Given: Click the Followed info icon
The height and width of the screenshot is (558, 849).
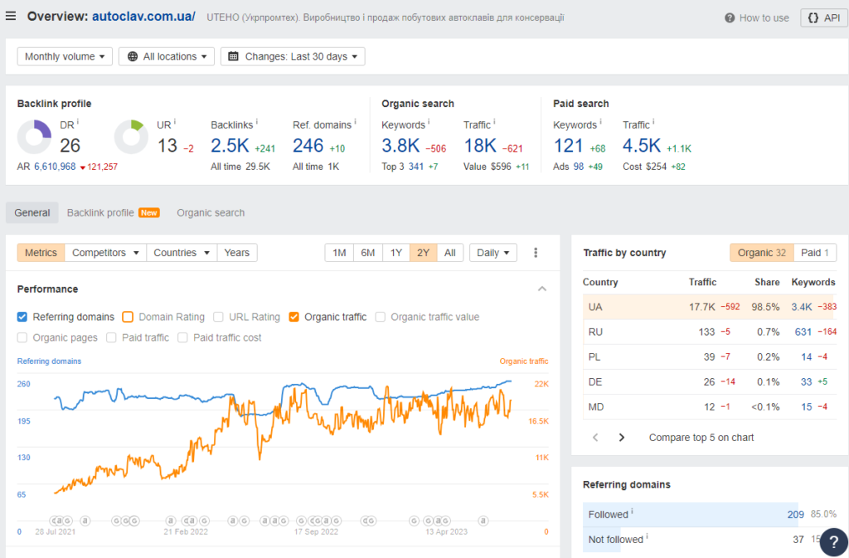Looking at the screenshot, I should tap(632, 511).
